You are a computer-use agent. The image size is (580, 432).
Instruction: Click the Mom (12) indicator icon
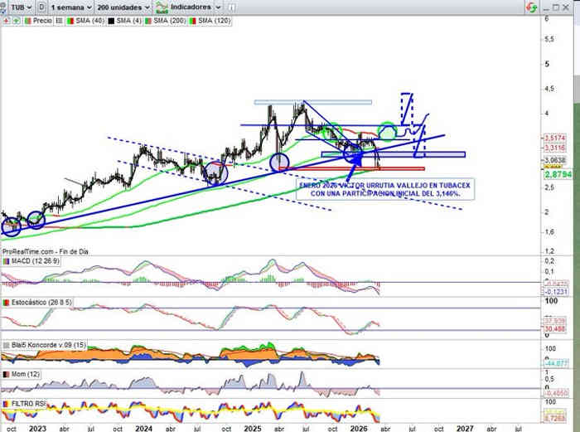6,376
